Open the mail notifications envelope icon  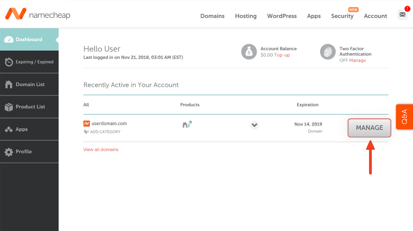tap(402, 15)
